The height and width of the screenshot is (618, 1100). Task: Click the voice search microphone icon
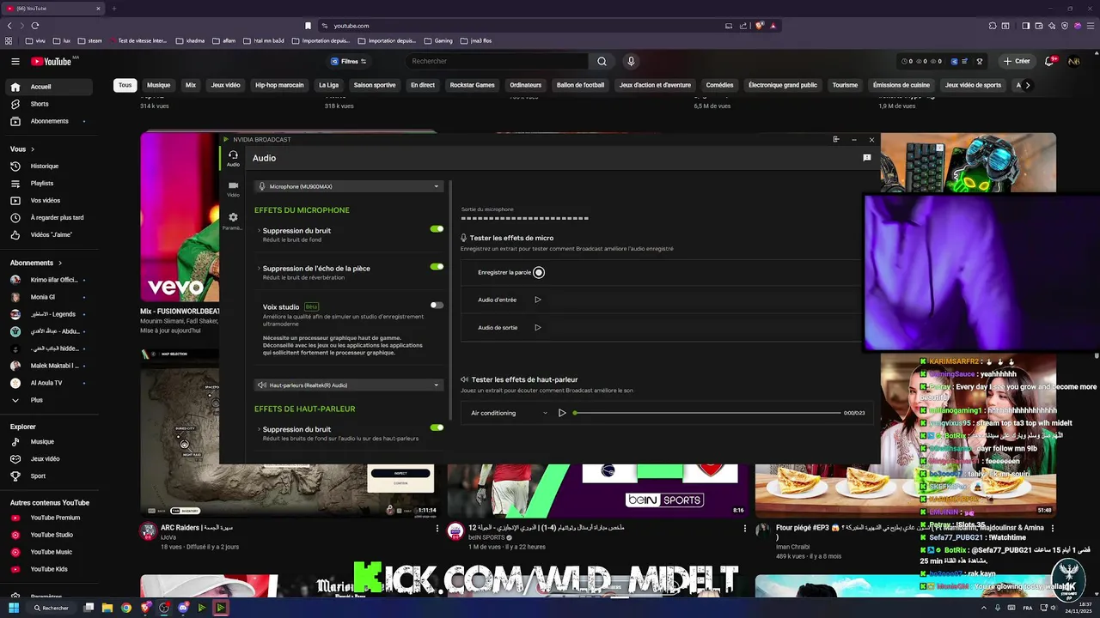coord(631,61)
